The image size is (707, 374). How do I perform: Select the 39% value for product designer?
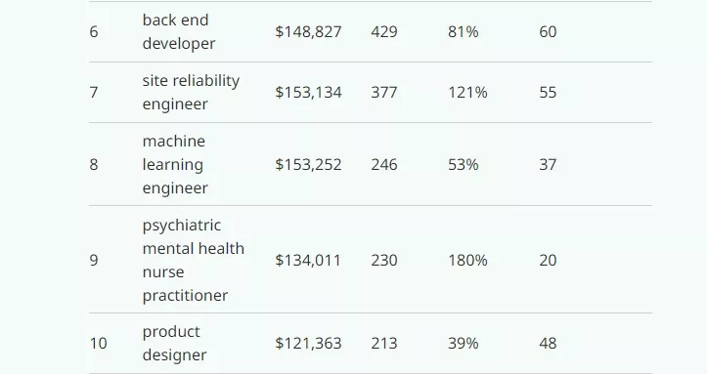click(464, 344)
